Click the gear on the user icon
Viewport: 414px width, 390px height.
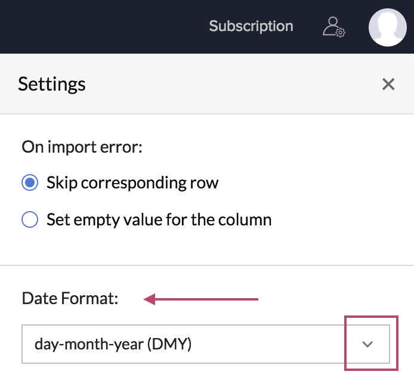(341, 33)
